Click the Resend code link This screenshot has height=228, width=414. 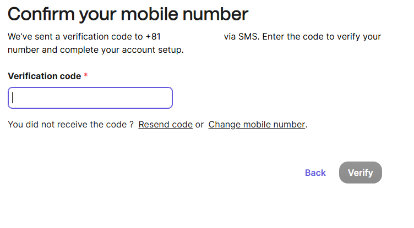[x=165, y=124]
